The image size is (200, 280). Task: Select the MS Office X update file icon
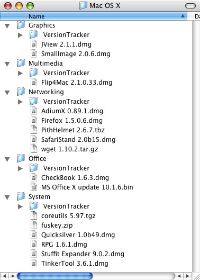34,187
